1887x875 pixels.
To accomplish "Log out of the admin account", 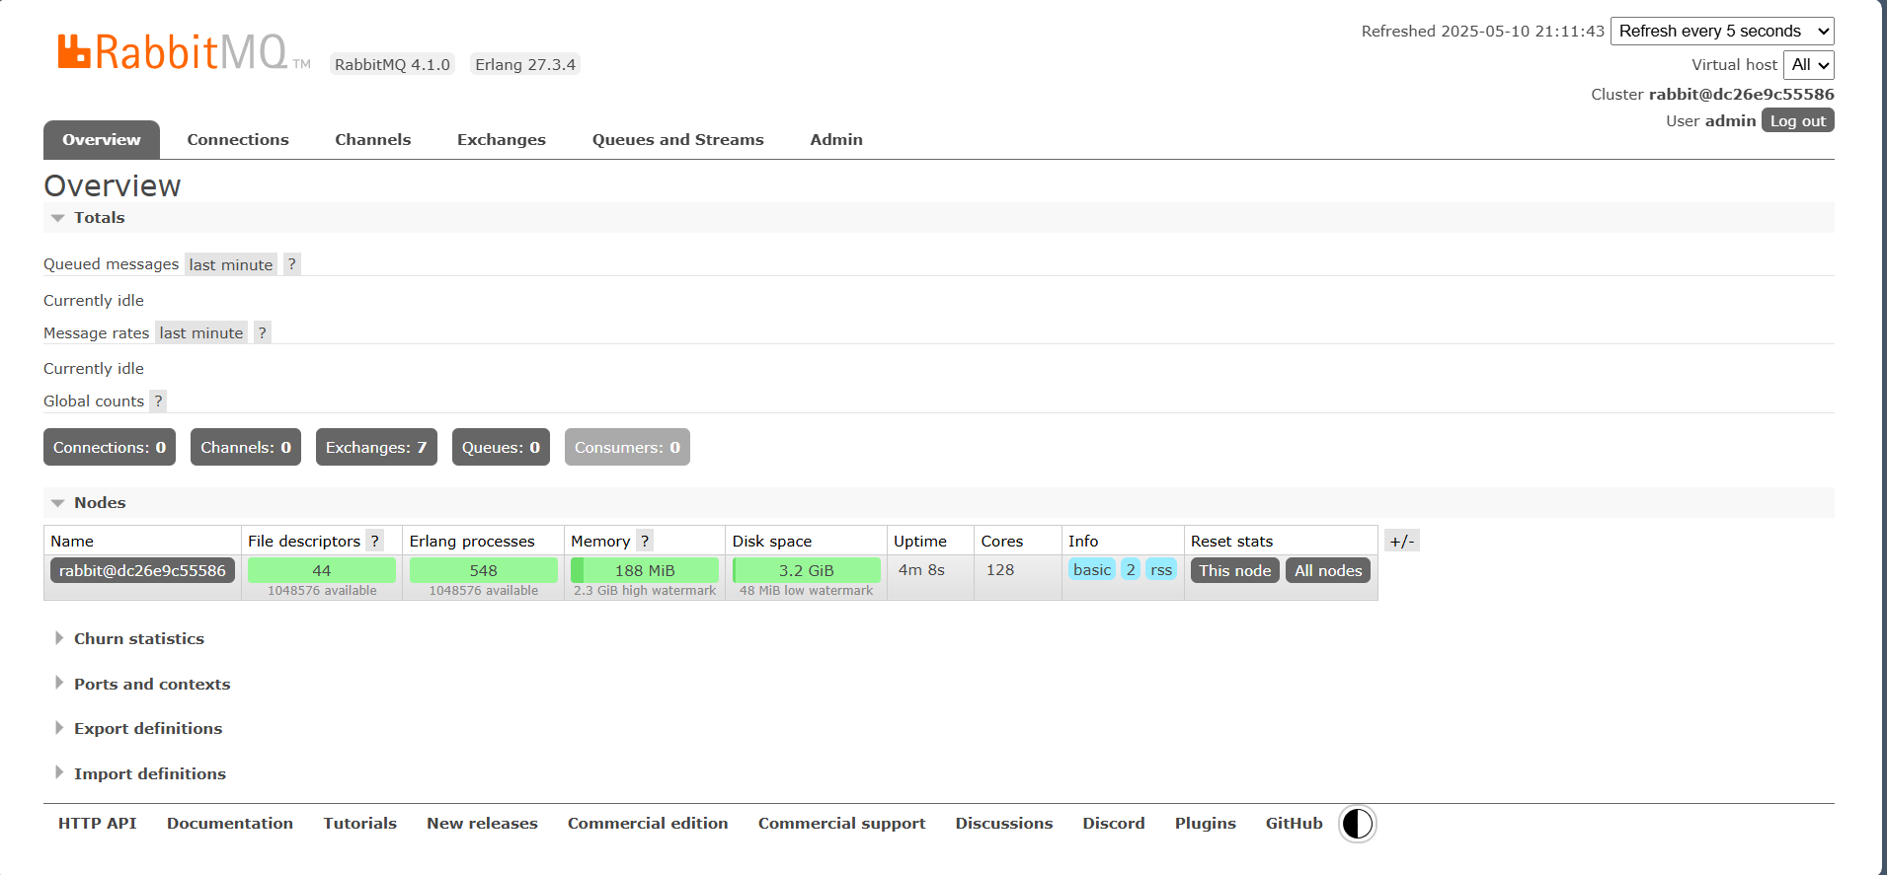I will click(x=1796, y=120).
